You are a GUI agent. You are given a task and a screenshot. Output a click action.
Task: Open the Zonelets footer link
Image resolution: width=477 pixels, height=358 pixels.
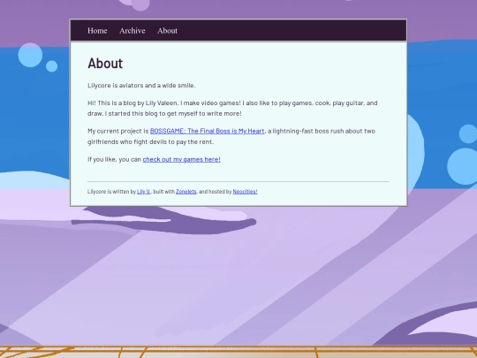pos(185,192)
